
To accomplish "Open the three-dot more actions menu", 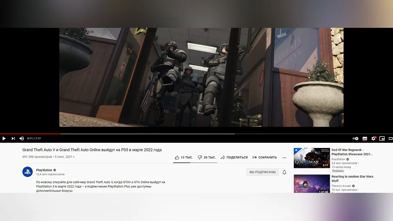I will (x=284, y=157).
